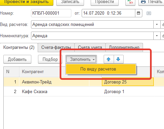Click the Записать button
The height and width of the screenshot is (129, 164).
pos(70,2)
